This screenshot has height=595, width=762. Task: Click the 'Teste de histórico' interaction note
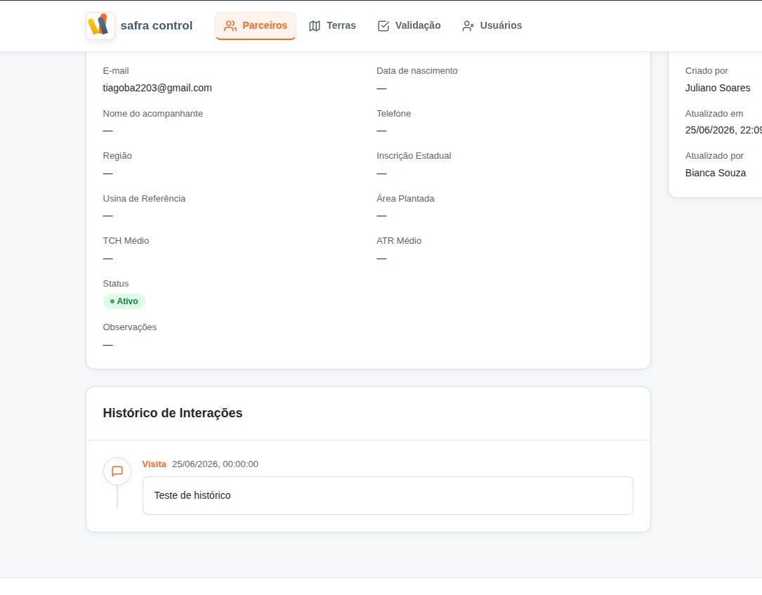pos(388,495)
